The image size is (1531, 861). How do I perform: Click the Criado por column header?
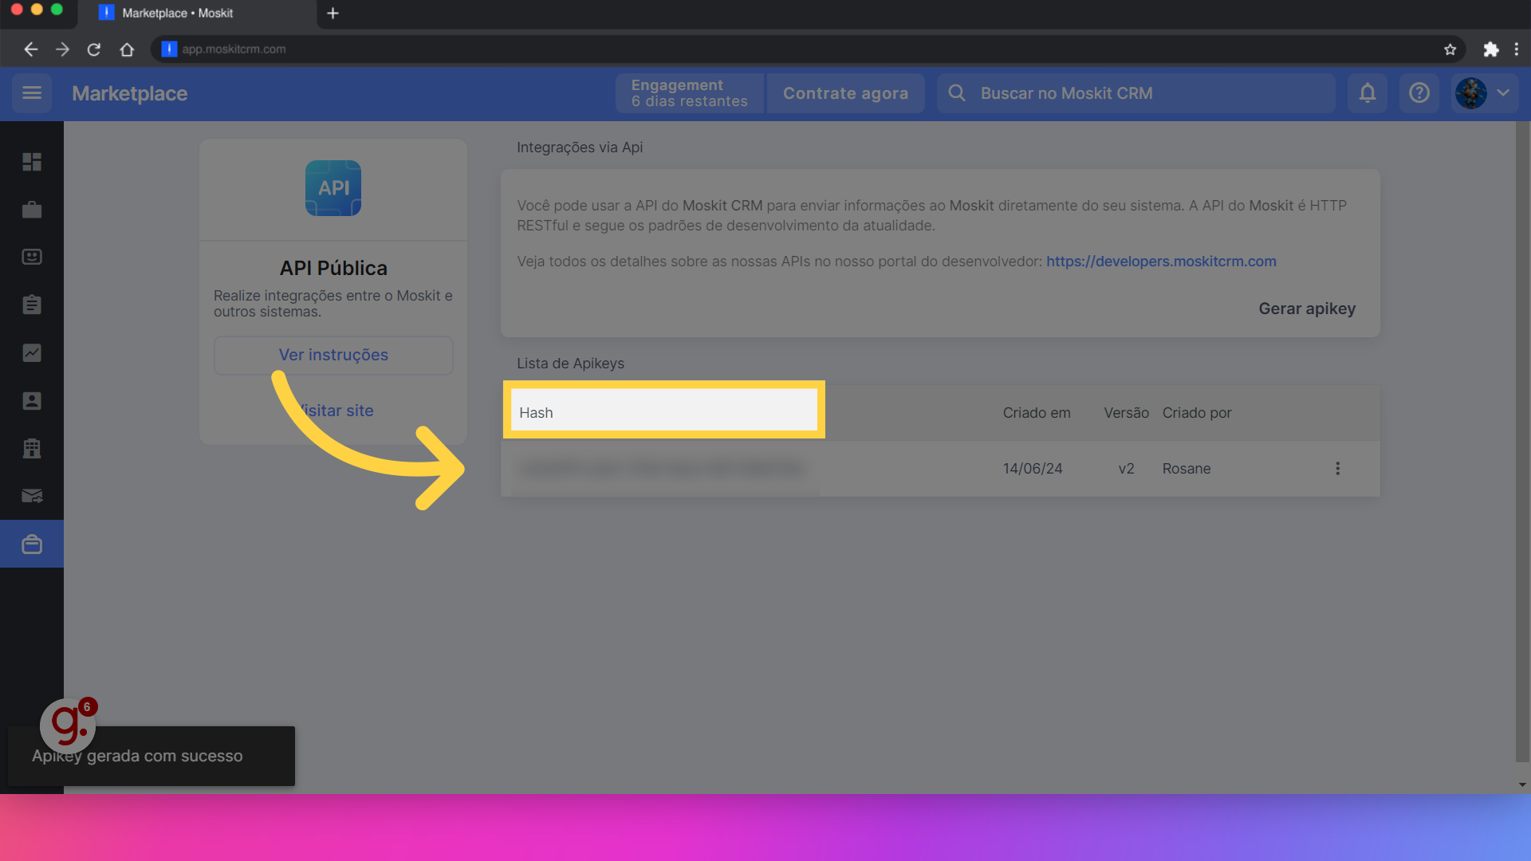1197,413
